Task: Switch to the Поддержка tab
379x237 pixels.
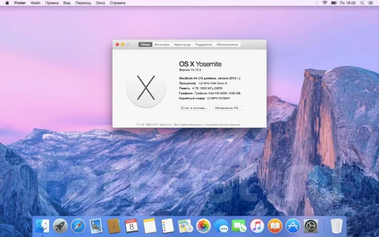Action: tap(204, 44)
